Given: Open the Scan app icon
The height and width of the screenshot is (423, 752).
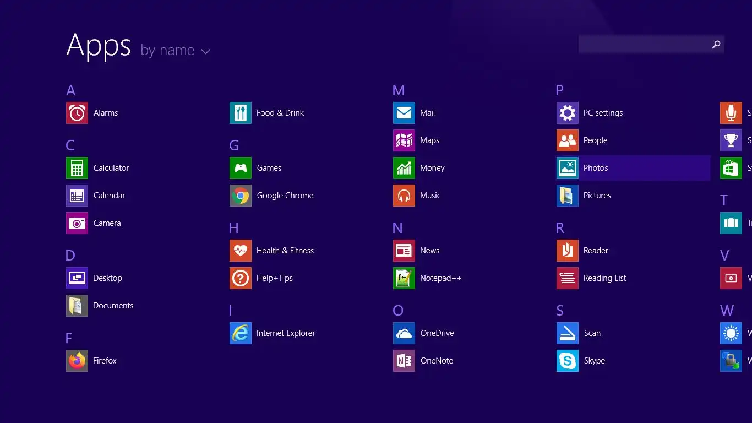Looking at the screenshot, I should pyautogui.click(x=568, y=333).
